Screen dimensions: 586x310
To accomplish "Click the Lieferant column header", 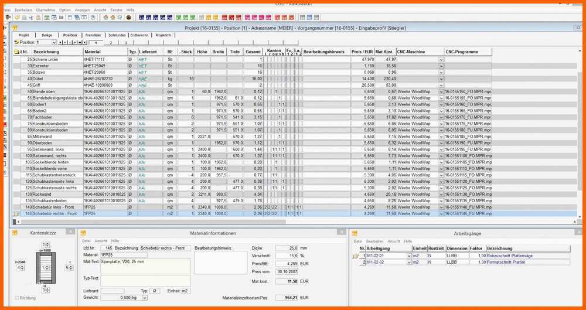I will (x=151, y=52).
